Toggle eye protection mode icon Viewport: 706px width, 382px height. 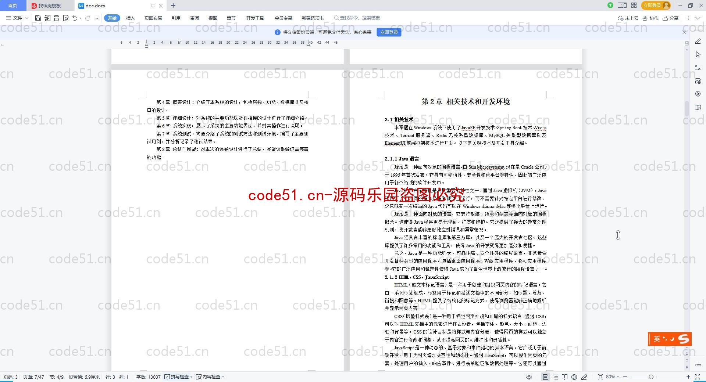pyautogui.click(x=529, y=377)
